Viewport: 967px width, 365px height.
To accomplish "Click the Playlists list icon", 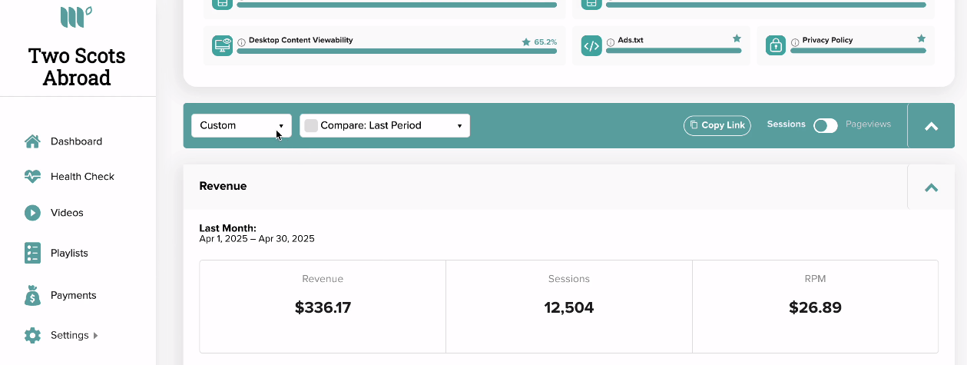I will click(32, 253).
